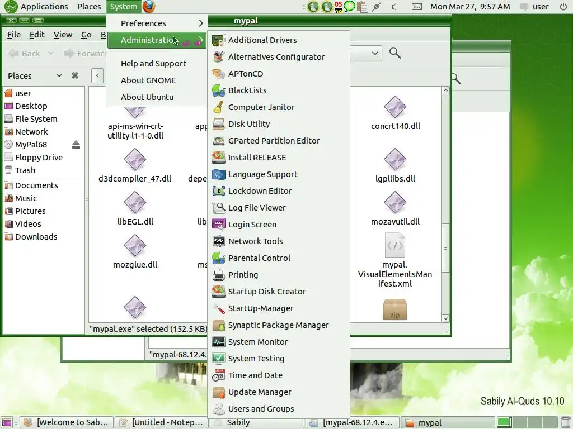The height and width of the screenshot is (429, 573).
Task: Select concrt140.dll file
Action: coord(396,113)
